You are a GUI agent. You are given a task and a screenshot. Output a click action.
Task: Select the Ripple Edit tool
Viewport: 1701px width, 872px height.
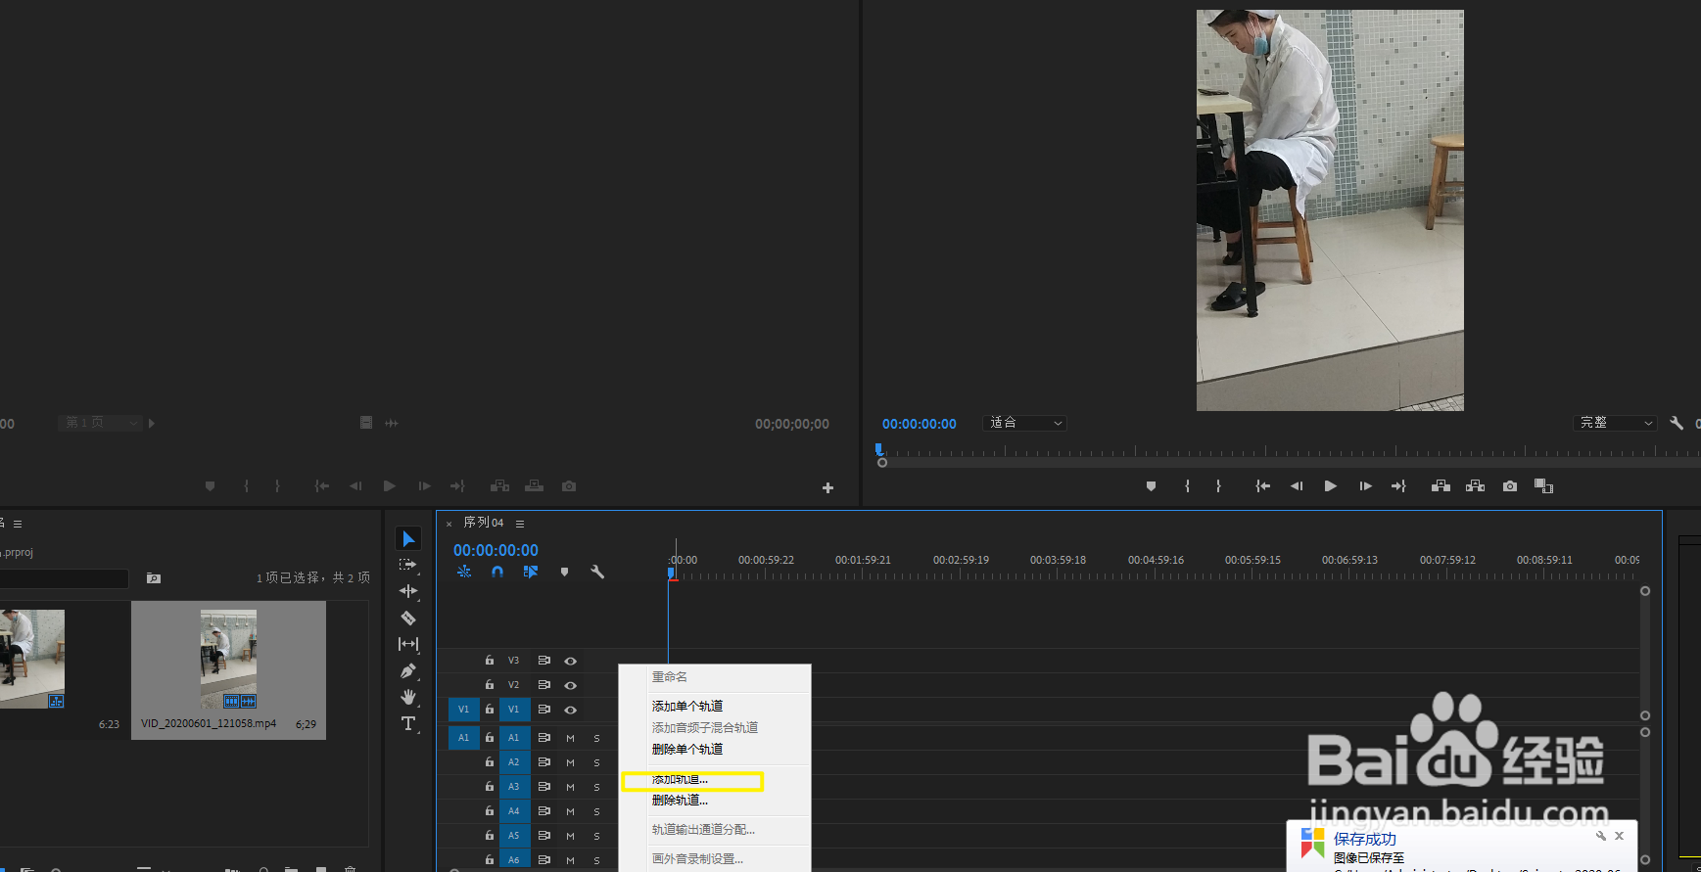[408, 591]
